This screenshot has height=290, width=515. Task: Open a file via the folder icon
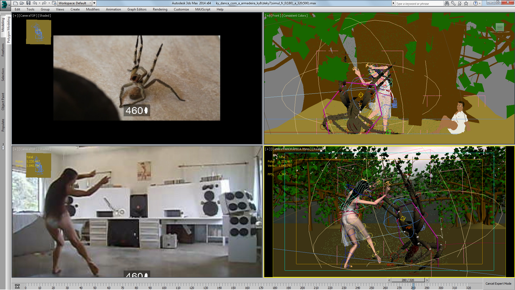pyautogui.click(x=22, y=3)
